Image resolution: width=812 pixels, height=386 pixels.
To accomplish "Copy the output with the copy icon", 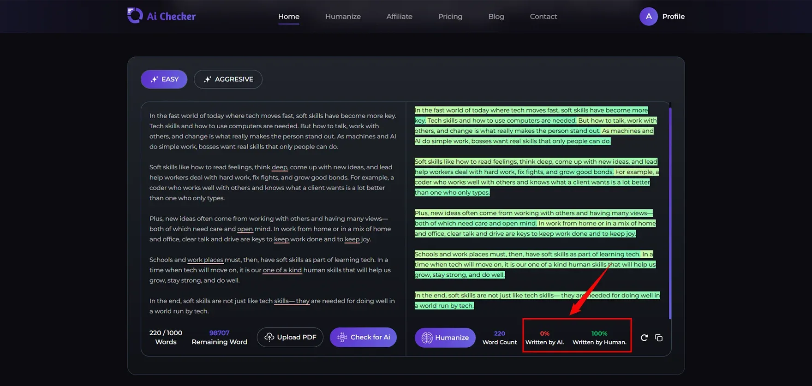I will pos(659,338).
